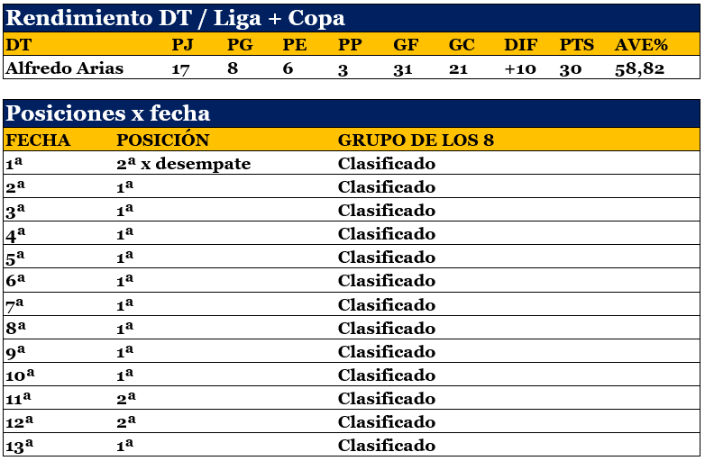Select the AVE% value 58,82

click(x=639, y=68)
